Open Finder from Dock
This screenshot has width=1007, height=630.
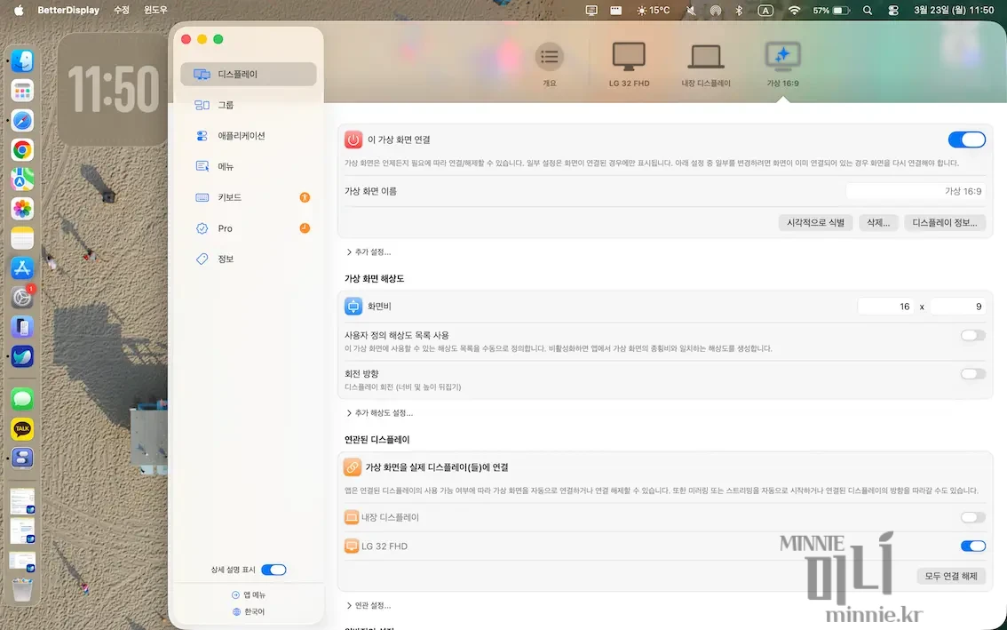22,61
